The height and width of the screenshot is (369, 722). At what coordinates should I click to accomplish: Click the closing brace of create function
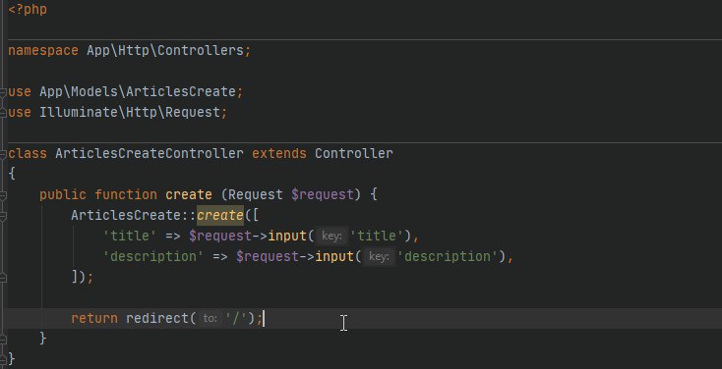43,340
